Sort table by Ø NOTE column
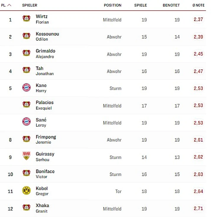Image resolution: width=216 pixels, height=217 pixels. (199, 5)
